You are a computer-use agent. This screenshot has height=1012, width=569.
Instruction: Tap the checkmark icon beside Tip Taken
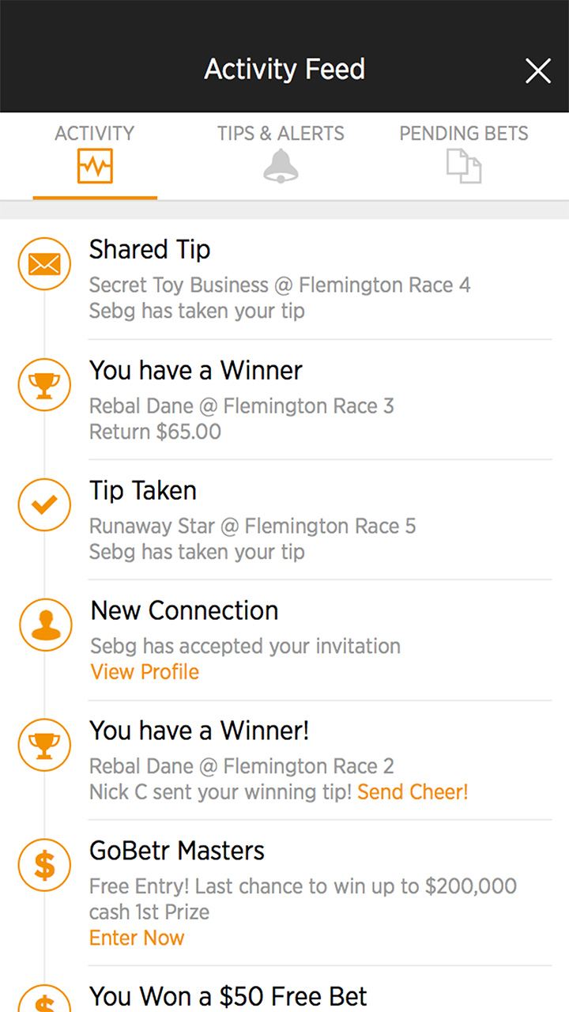[x=44, y=505]
